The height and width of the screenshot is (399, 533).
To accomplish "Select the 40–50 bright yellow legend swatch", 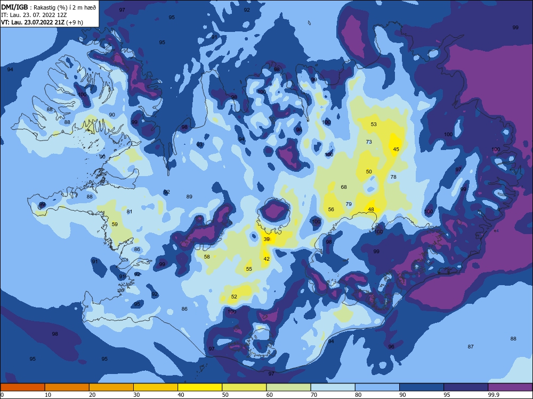I will pos(200,387).
